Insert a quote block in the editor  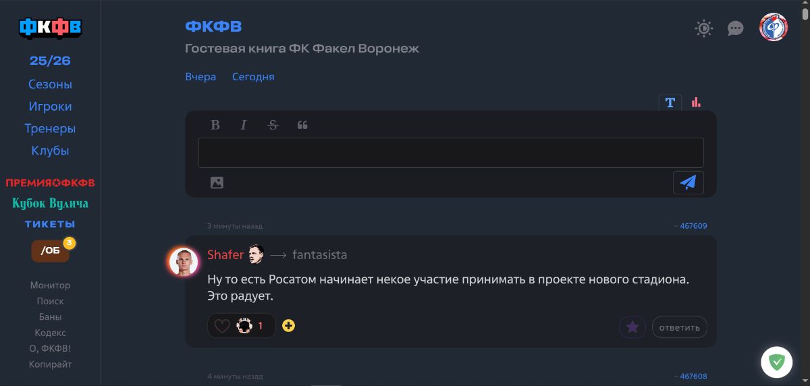302,125
